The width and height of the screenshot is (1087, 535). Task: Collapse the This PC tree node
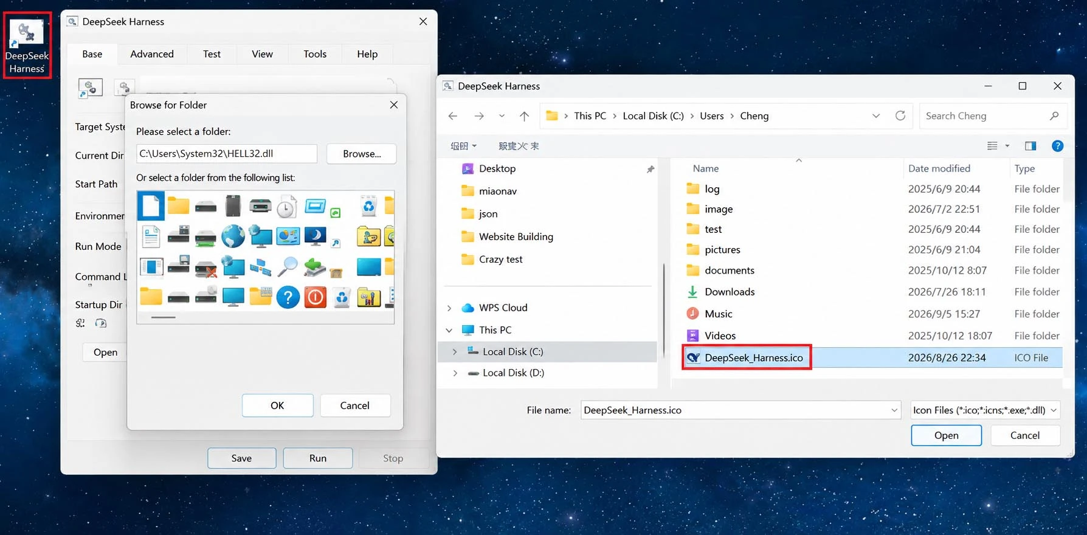[449, 330]
